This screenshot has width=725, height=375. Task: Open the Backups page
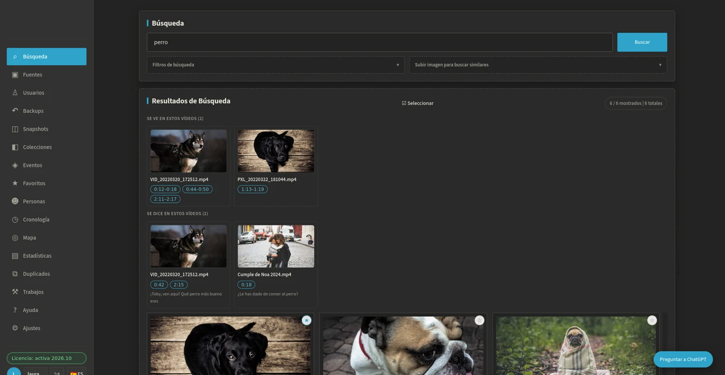46,111
